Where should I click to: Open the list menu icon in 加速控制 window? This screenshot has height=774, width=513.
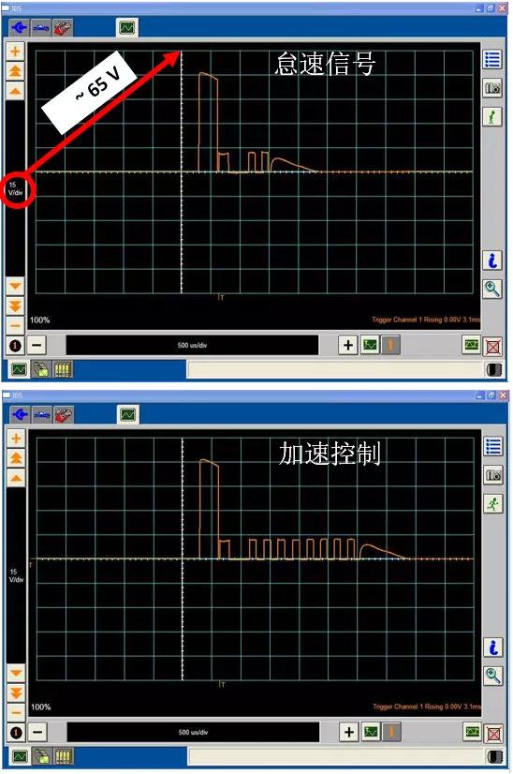point(492,447)
